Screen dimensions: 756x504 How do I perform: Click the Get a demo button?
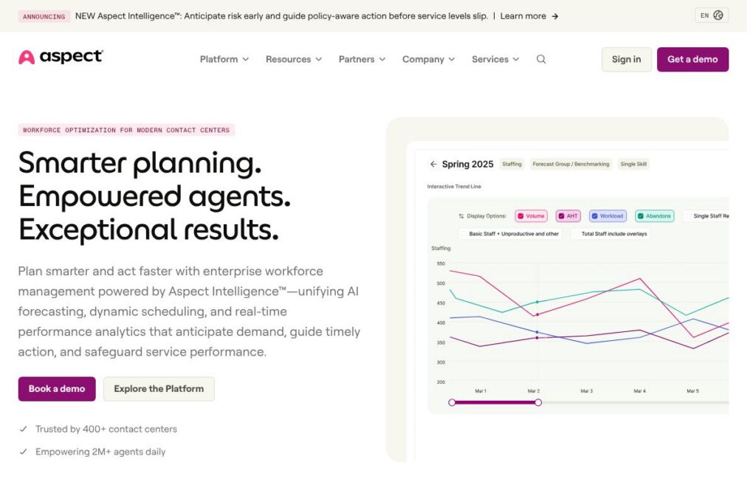693,60
